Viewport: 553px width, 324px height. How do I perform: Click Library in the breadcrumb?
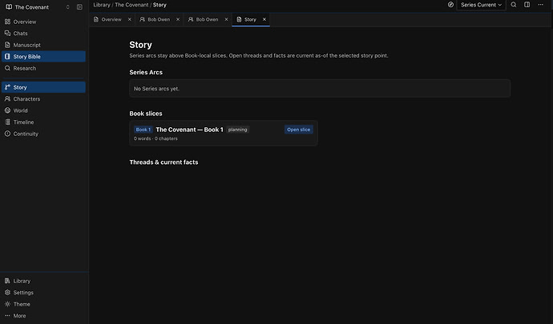click(x=102, y=5)
